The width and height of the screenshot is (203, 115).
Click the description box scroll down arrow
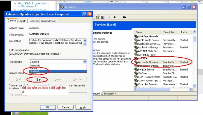click(85, 44)
